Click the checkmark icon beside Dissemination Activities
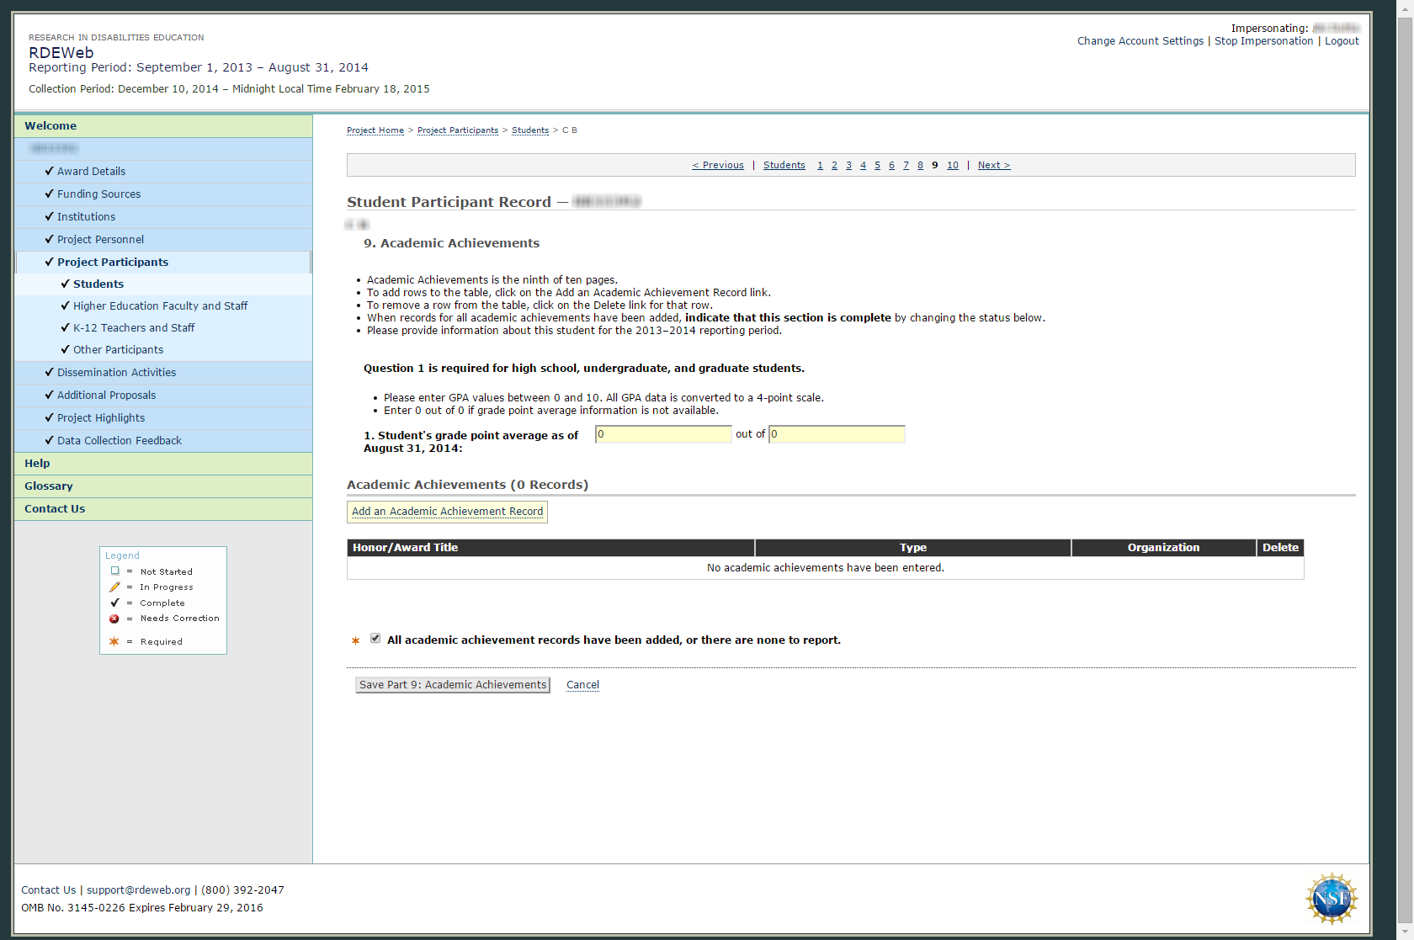Viewport: 1414px width, 940px height. click(x=49, y=372)
